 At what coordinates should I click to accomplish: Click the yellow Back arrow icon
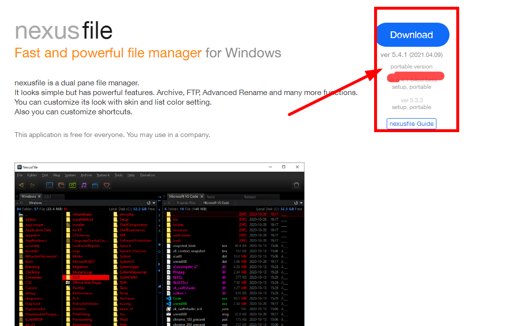[x=21, y=185]
